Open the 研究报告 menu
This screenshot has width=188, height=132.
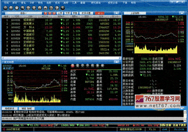pos(96,3)
